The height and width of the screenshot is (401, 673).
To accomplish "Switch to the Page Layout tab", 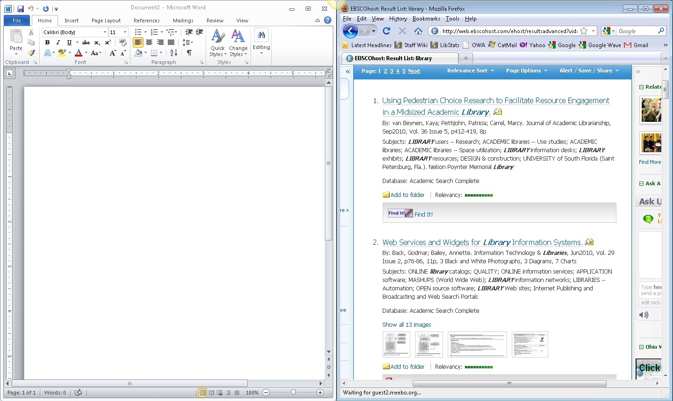I will point(106,21).
